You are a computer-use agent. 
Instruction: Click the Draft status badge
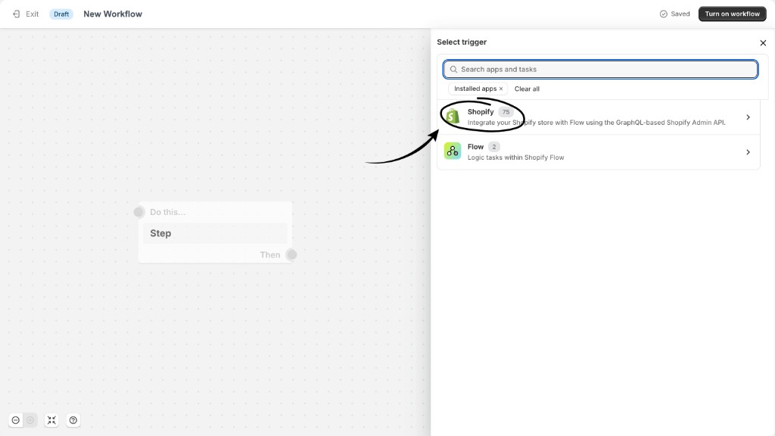[61, 14]
